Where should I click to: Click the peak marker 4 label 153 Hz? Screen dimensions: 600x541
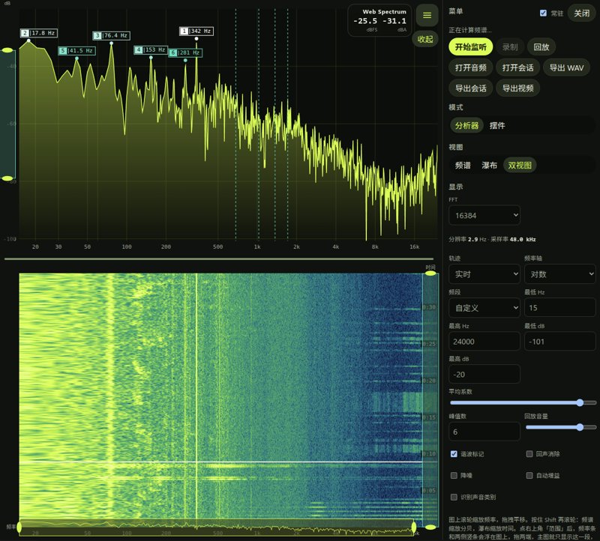[151, 49]
